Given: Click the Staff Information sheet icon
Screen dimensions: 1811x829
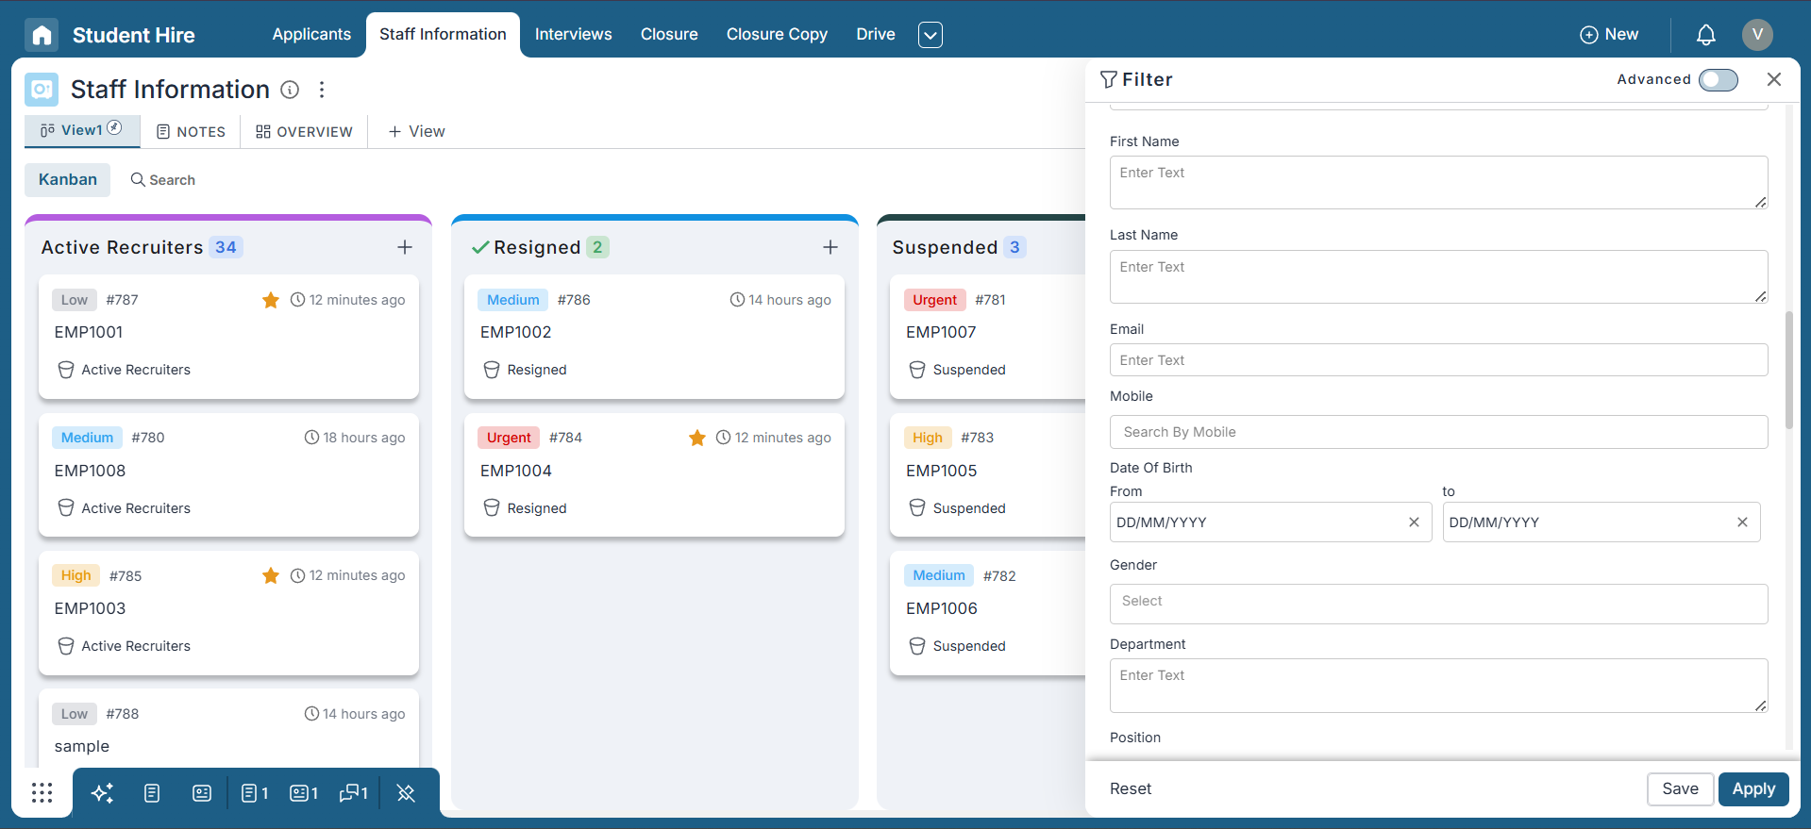Looking at the screenshot, I should pos(42,90).
